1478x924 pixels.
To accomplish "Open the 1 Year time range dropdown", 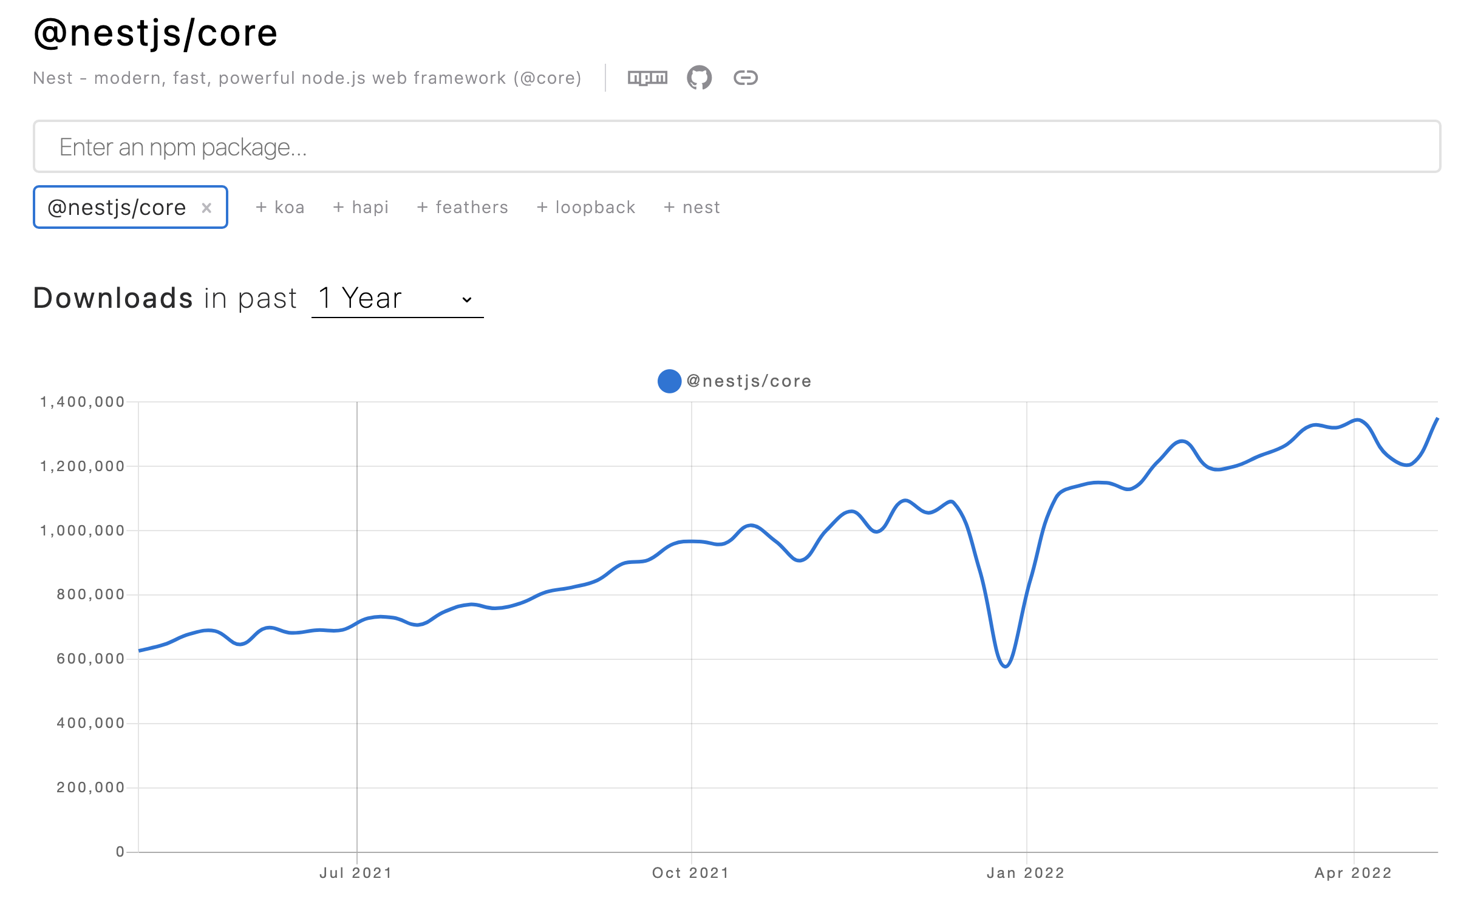I will click(x=397, y=299).
